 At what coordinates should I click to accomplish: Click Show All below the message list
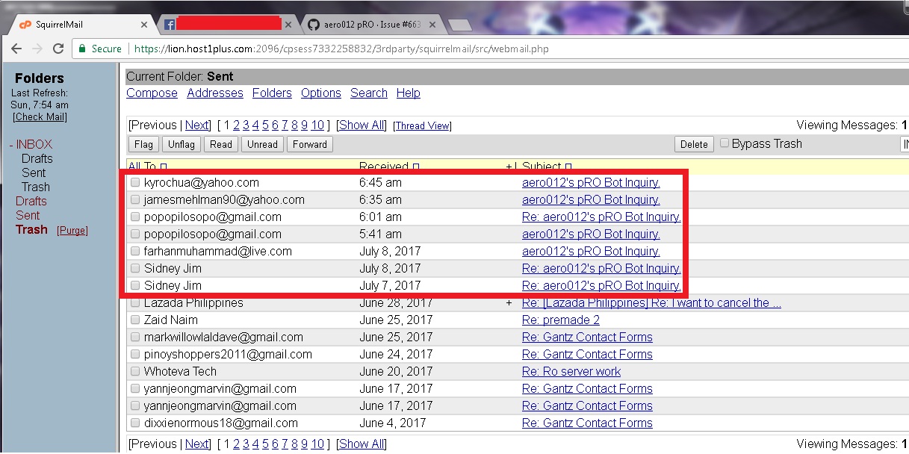362,444
